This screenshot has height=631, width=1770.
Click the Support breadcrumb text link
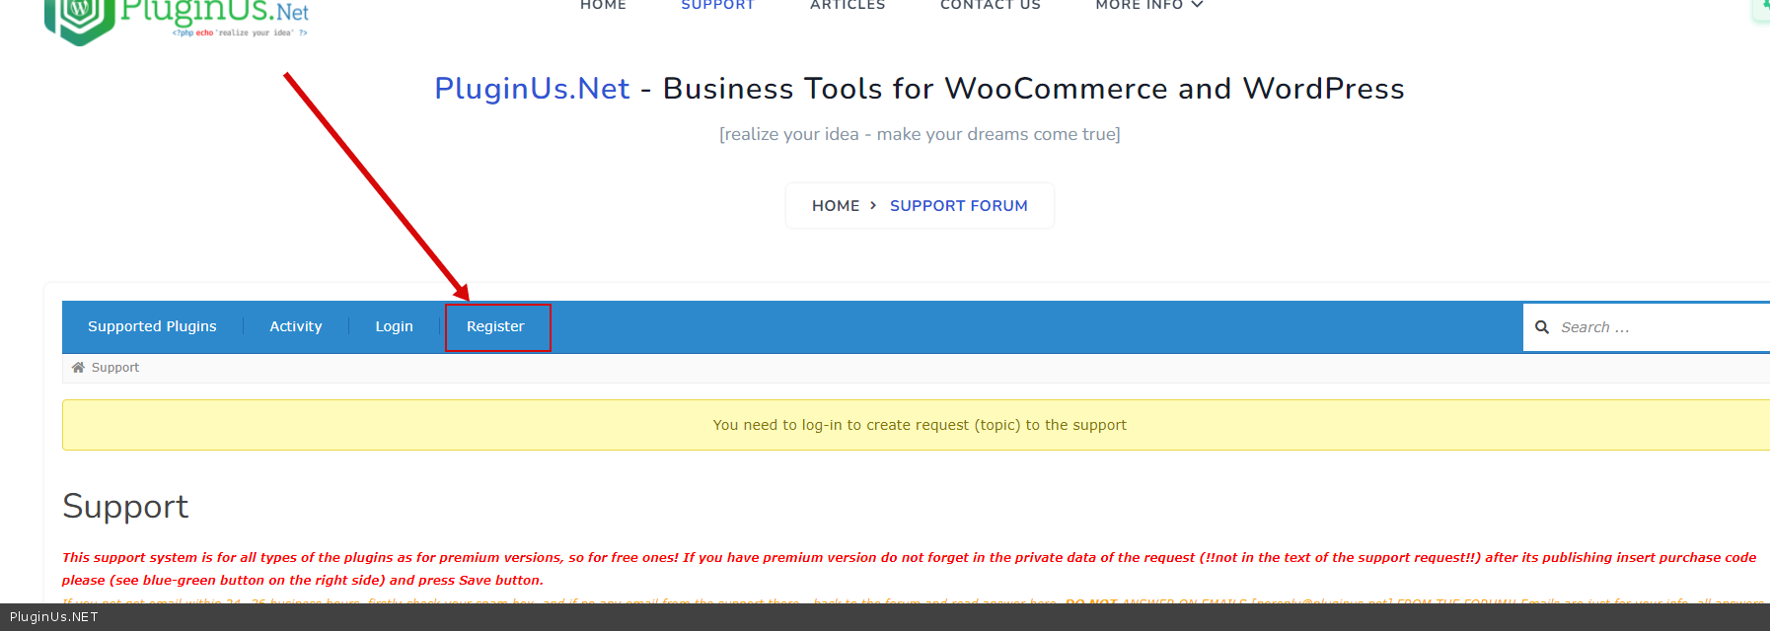coord(115,368)
